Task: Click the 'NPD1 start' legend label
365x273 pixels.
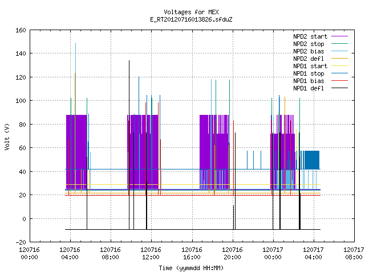Action: pyautogui.click(x=310, y=66)
